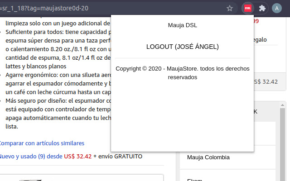Click the '+ envío GRATUITO' text
The image size is (290, 181).
coord(118,157)
